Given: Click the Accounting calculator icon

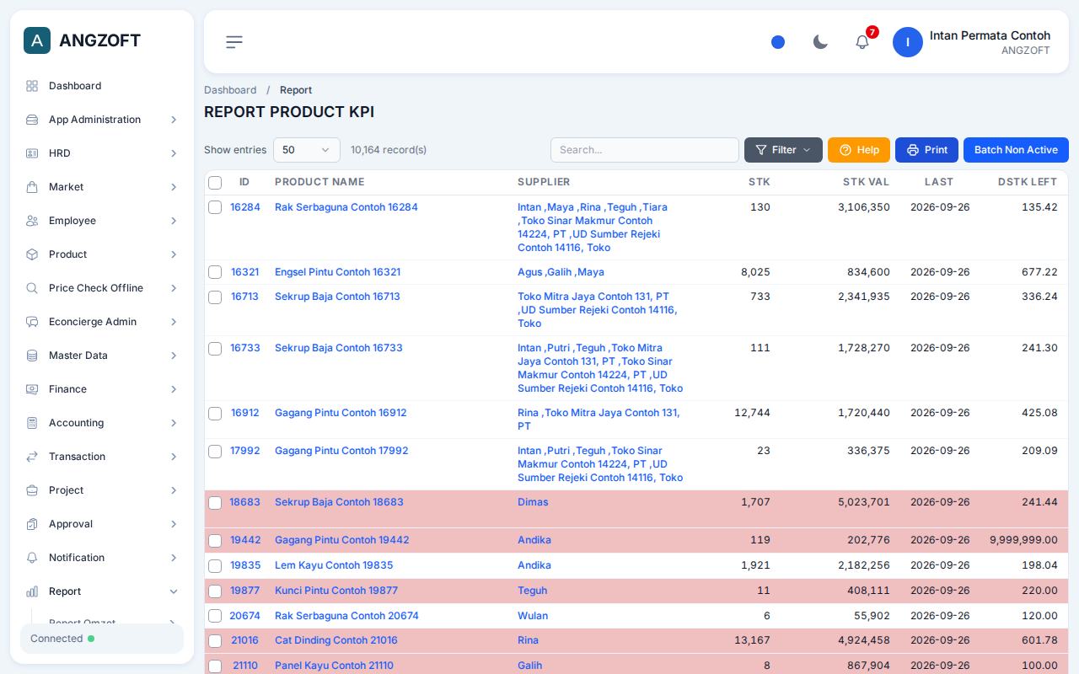Looking at the screenshot, I should click(x=32, y=423).
